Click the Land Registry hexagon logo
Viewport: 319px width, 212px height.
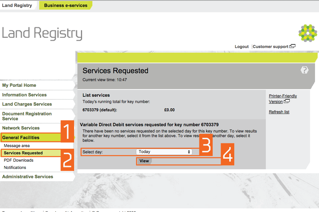coord(308,33)
